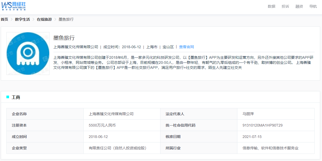Go to 首页 via the breadcrumb
Image resolution: width=322 pixels, height=161 pixels.
(5, 19)
